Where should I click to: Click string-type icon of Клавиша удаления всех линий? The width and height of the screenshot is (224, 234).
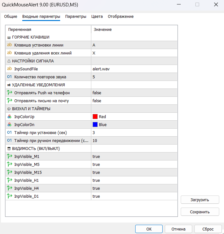pos(10,53)
